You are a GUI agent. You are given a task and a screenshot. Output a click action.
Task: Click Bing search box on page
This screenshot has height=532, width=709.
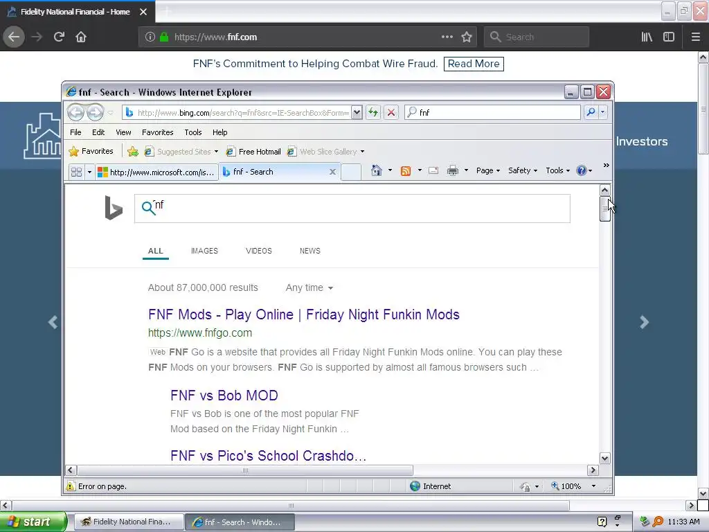point(352,209)
